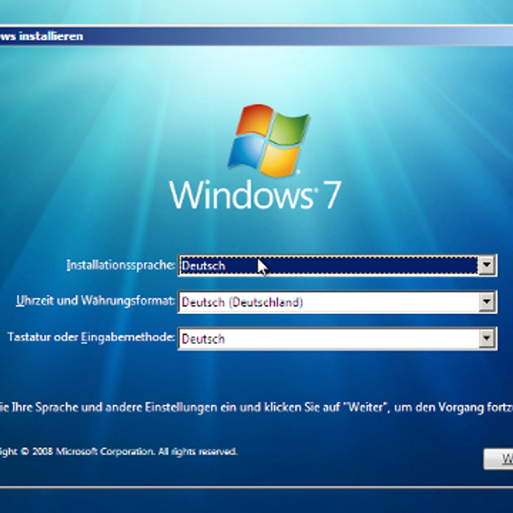
Task: Click the "installieren" window title text
Action: point(41,36)
